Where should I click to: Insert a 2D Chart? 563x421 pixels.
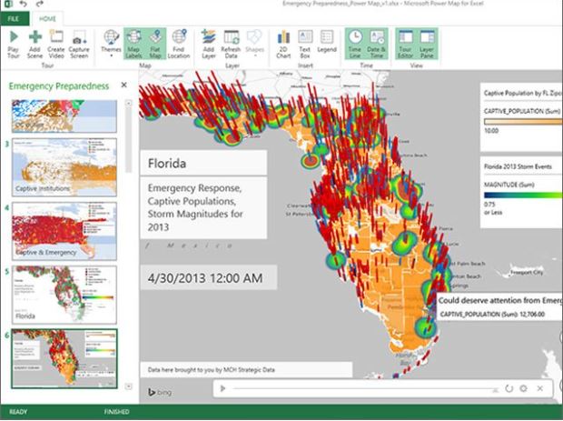pyautogui.click(x=282, y=44)
